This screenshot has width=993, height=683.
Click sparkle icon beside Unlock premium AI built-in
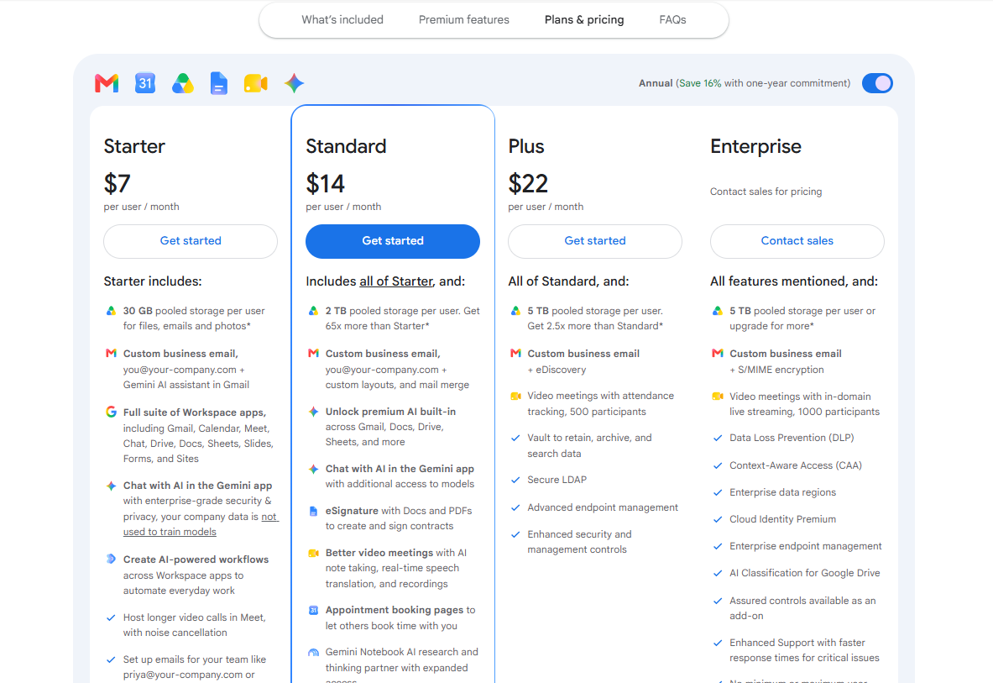(x=313, y=412)
